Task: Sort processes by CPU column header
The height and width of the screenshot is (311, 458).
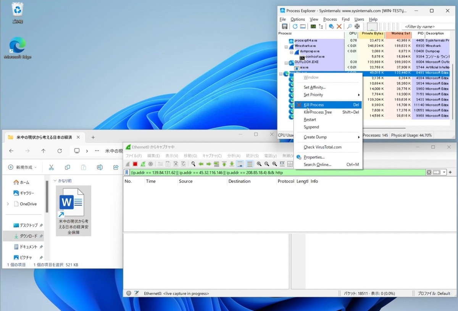Action: 352,34
